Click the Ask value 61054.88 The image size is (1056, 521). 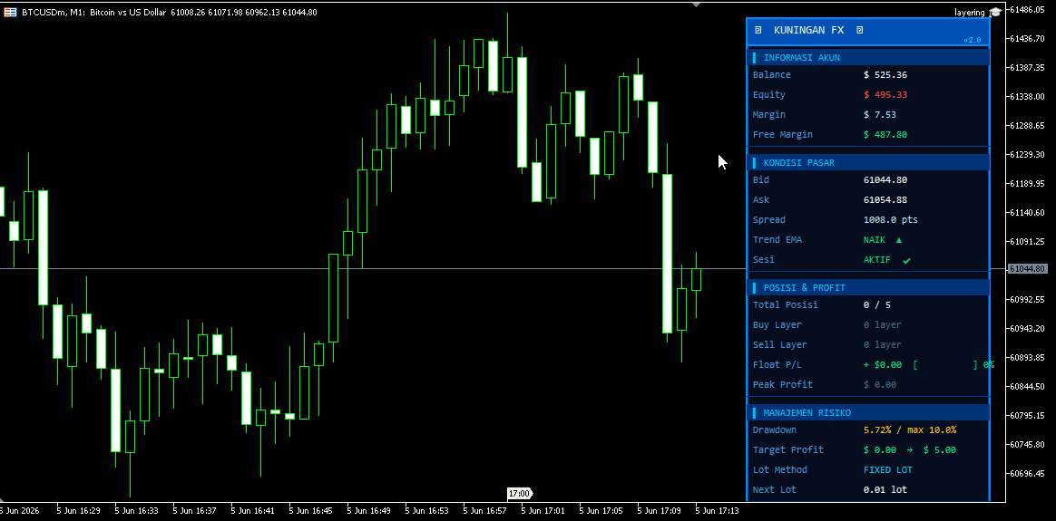click(885, 199)
